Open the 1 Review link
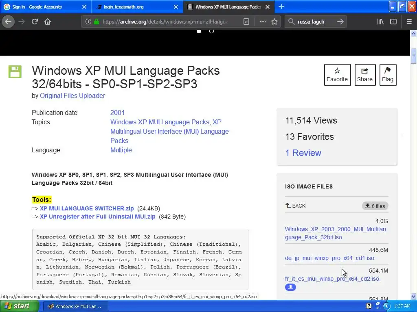The height and width of the screenshot is (312, 417). (x=303, y=153)
